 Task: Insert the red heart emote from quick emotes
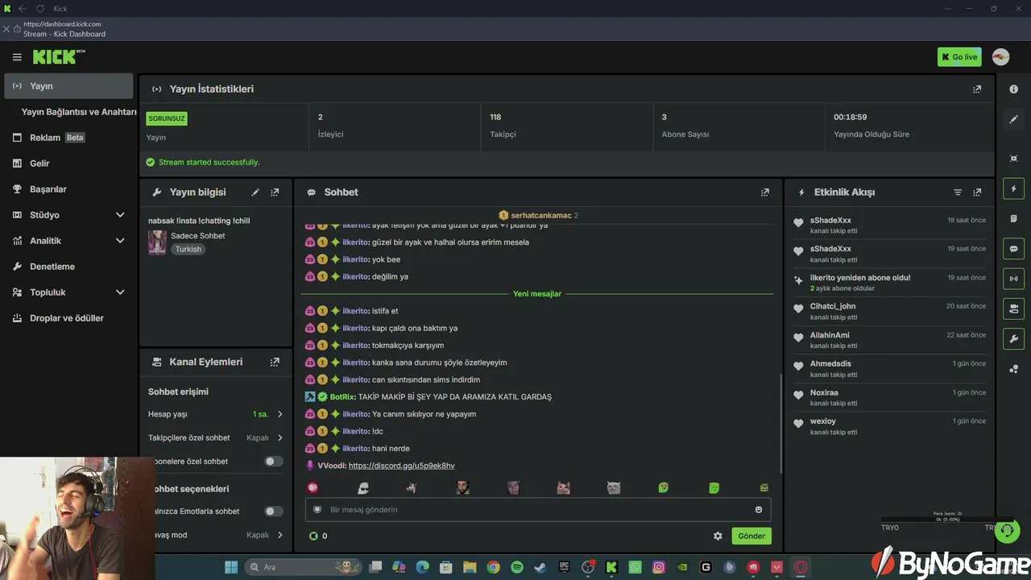click(x=313, y=487)
